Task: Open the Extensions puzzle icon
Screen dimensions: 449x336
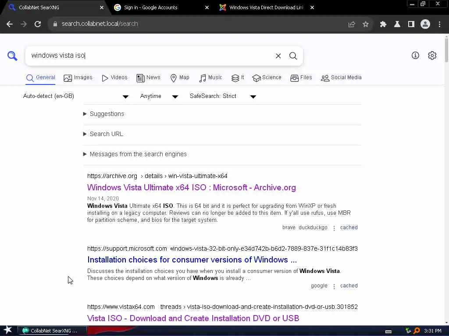Action: pos(383,24)
